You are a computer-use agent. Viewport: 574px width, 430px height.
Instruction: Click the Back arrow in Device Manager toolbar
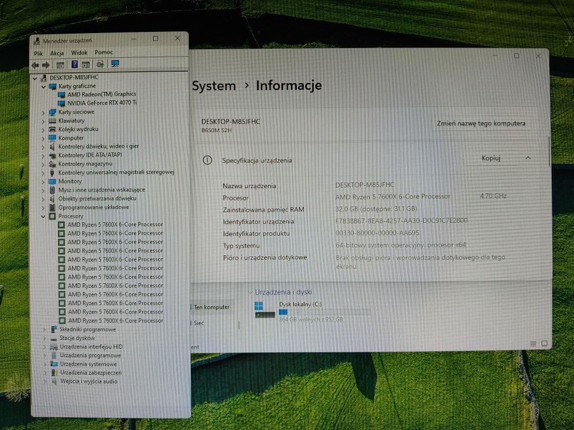tap(35, 65)
